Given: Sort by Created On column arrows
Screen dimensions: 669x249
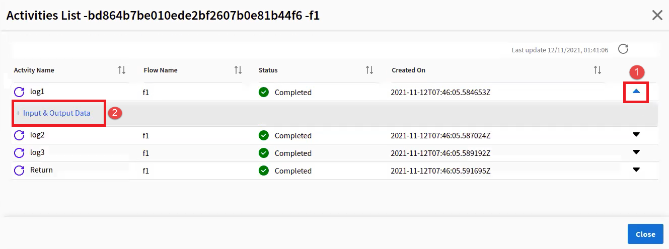Looking at the screenshot, I should pyautogui.click(x=597, y=70).
